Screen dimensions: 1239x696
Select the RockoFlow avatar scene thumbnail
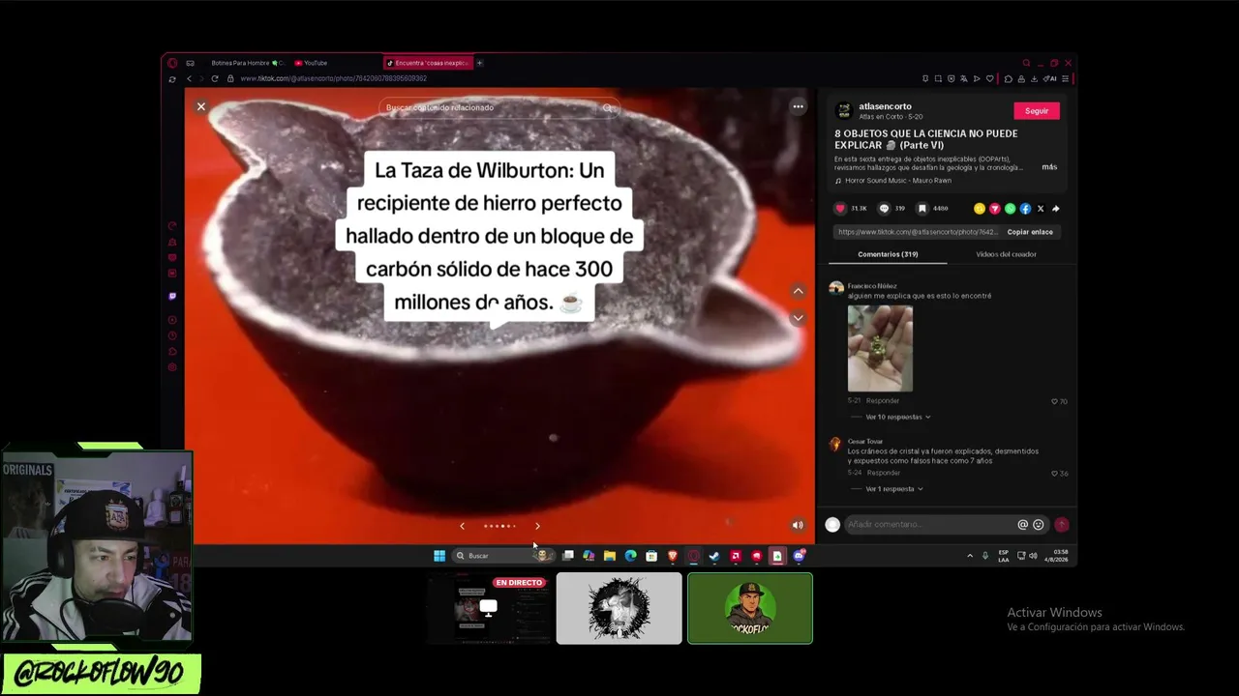tap(750, 608)
